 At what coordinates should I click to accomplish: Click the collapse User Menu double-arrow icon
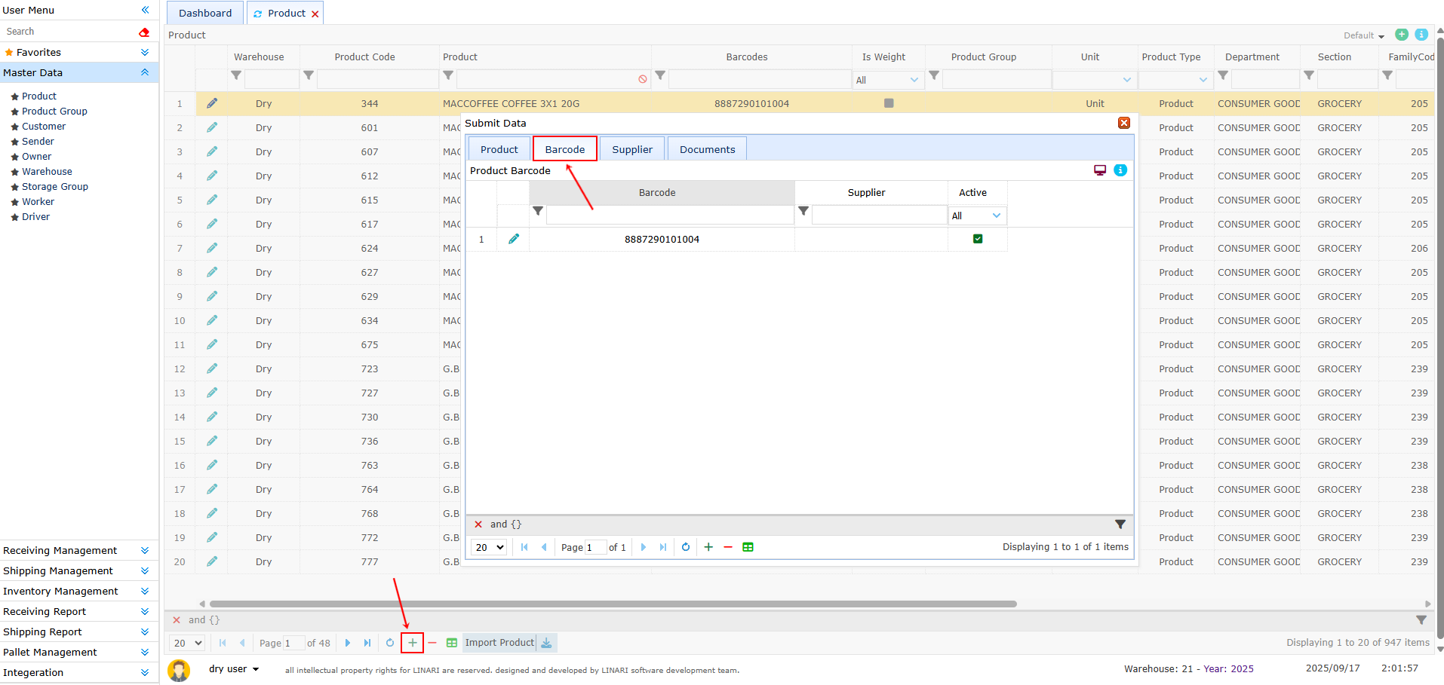pyautogui.click(x=146, y=10)
